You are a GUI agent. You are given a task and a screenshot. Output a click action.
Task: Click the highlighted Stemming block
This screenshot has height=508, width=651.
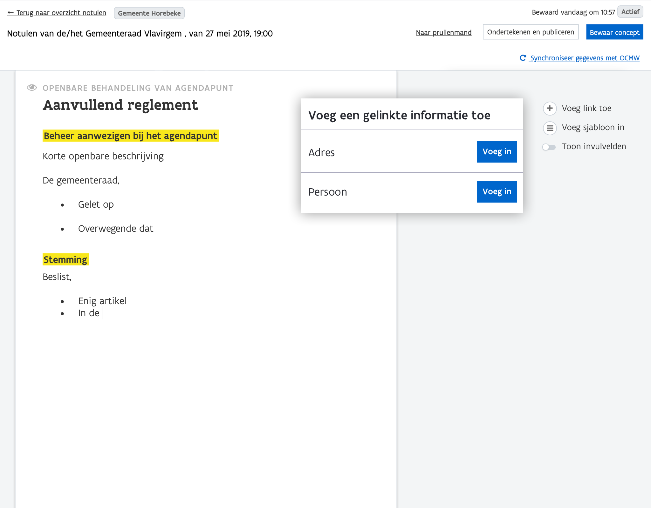pos(65,260)
